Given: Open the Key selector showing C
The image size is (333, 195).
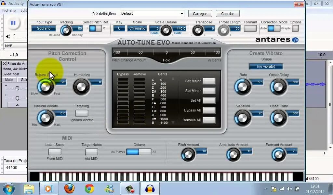Looking at the screenshot, I should tap(119, 28).
